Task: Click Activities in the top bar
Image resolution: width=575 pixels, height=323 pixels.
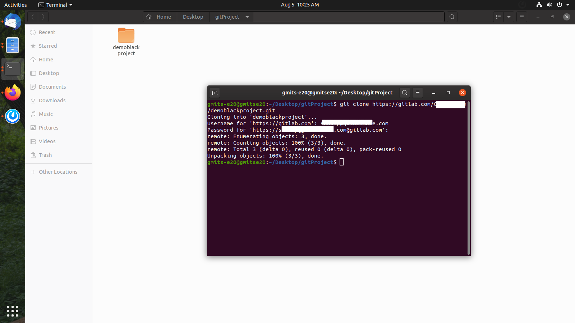Action: click(x=15, y=5)
